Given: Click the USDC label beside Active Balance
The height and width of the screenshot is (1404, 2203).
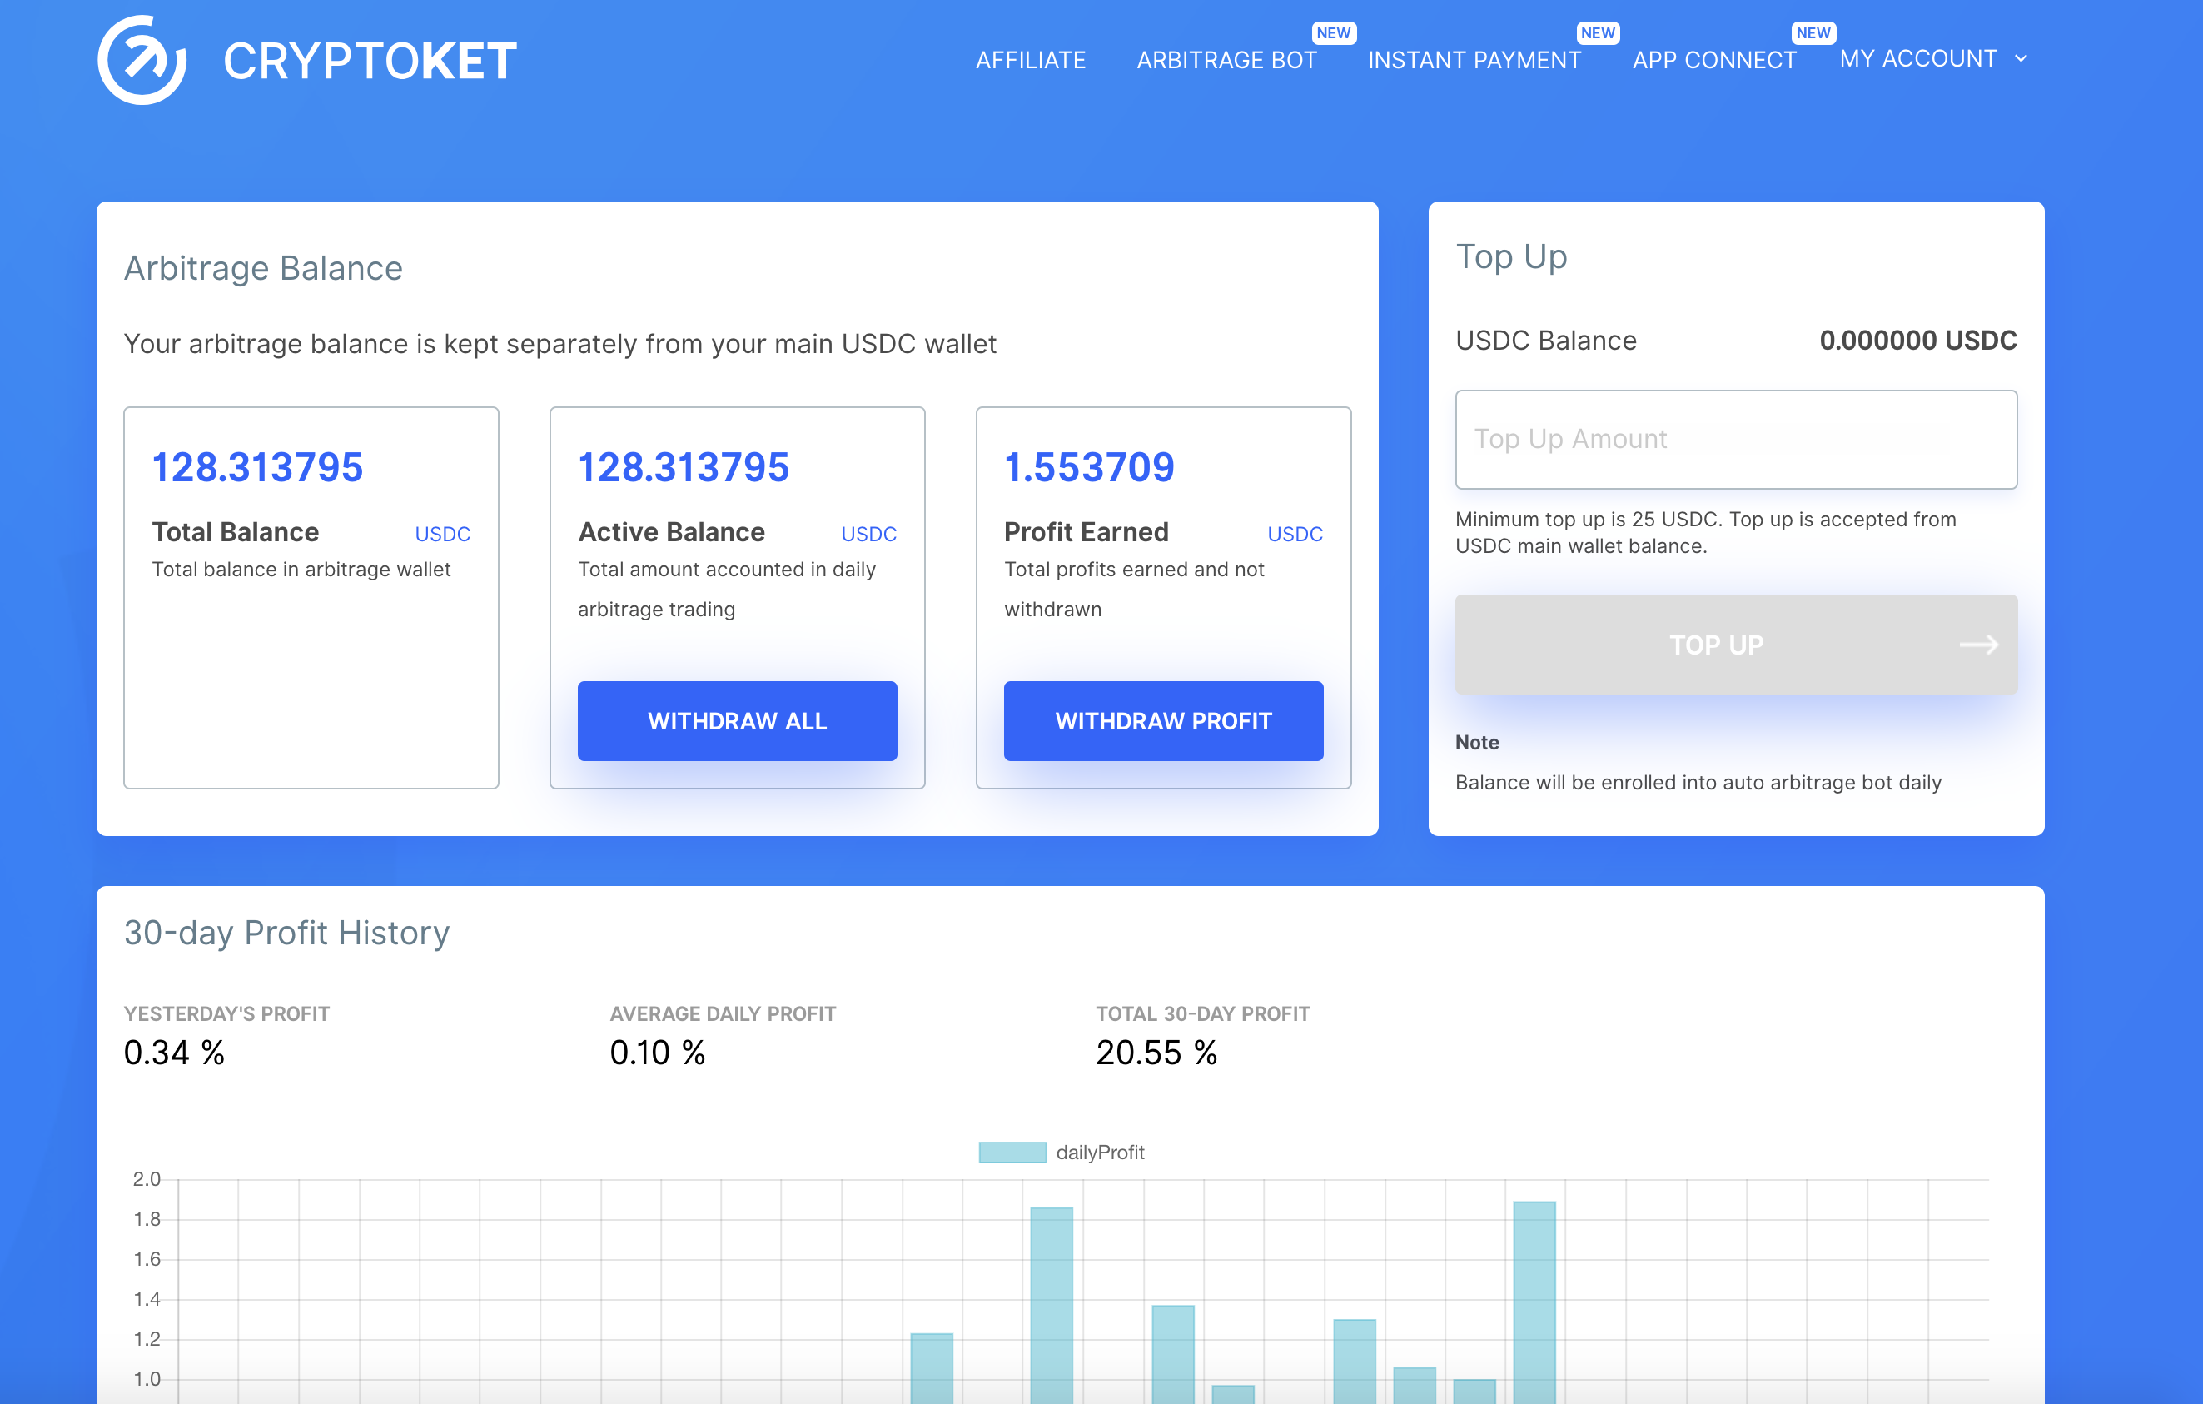Looking at the screenshot, I should 868,535.
